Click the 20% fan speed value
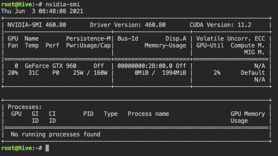278x156 pixels. (x=13, y=73)
